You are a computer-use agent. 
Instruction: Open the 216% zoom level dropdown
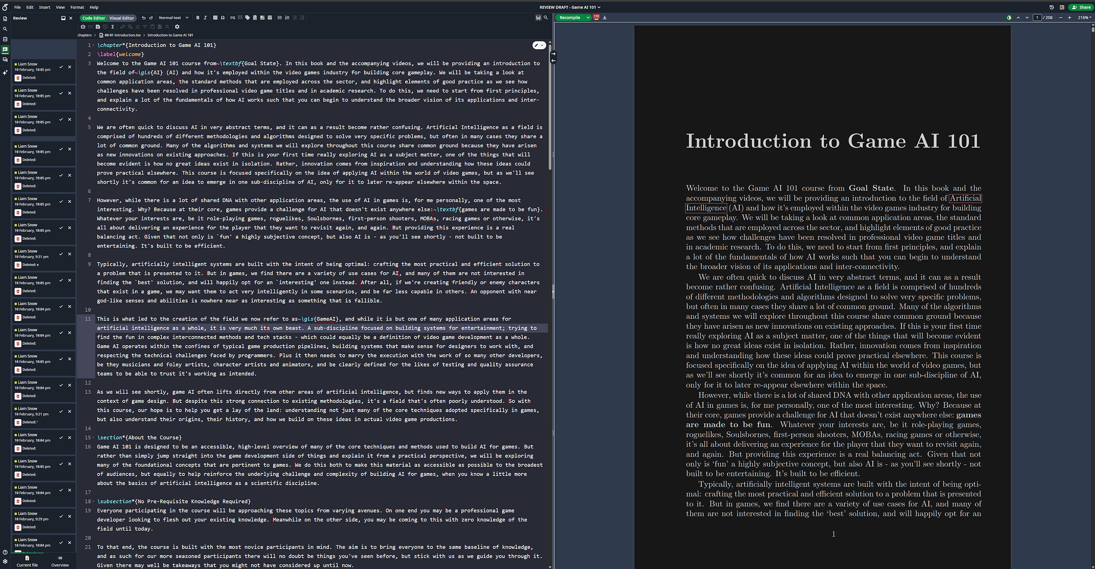click(1085, 18)
